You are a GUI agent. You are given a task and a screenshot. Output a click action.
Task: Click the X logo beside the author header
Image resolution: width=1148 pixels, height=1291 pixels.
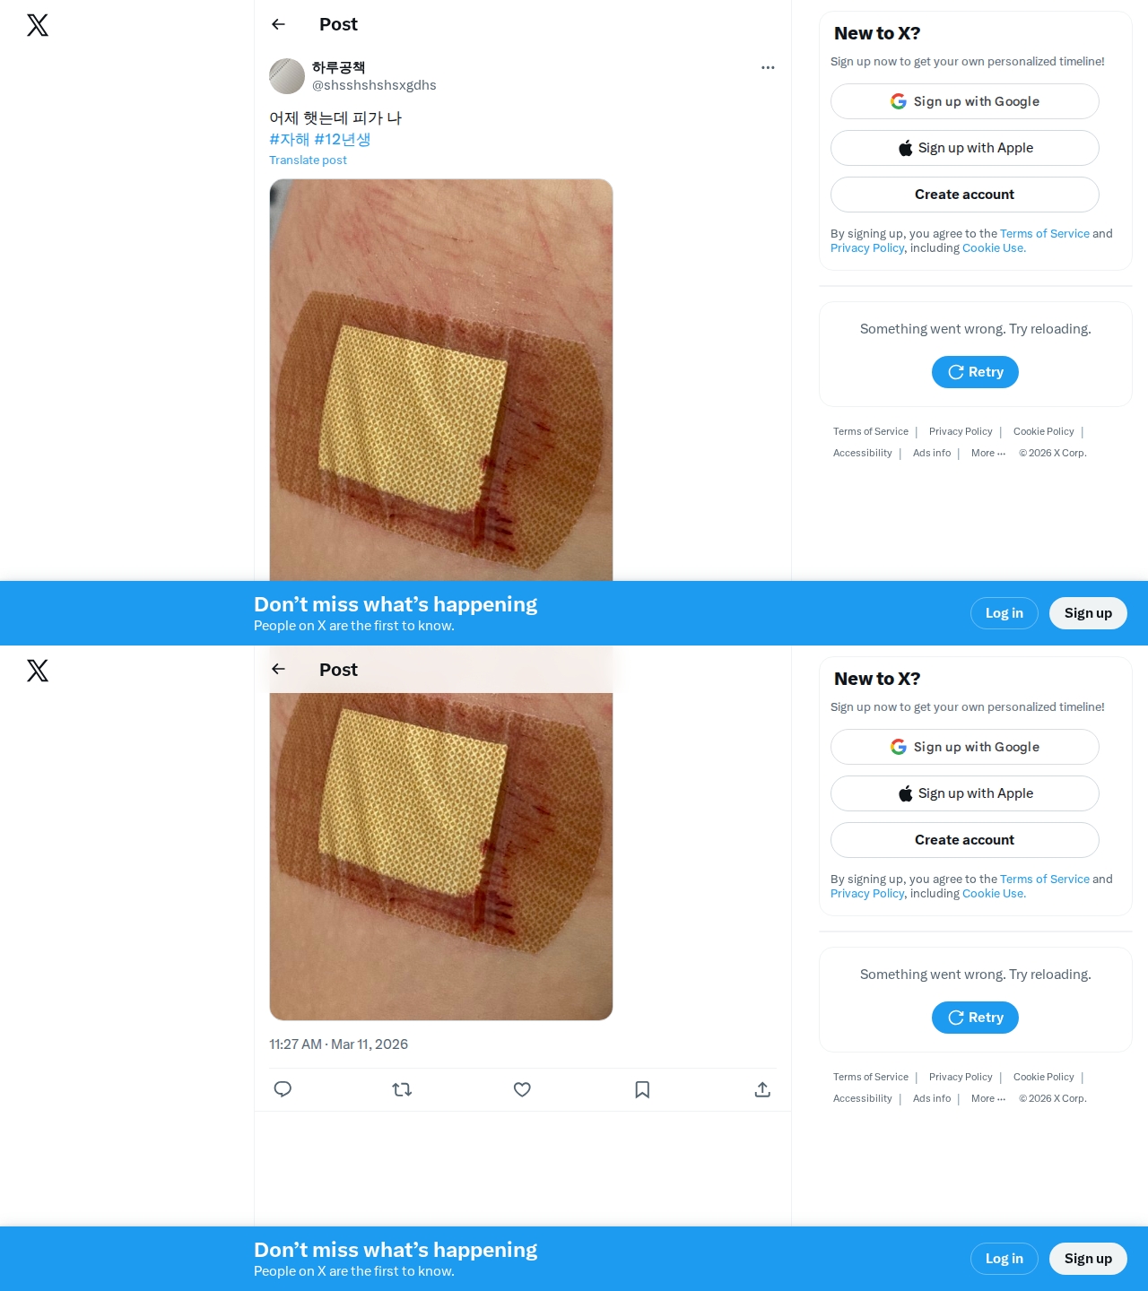38,25
